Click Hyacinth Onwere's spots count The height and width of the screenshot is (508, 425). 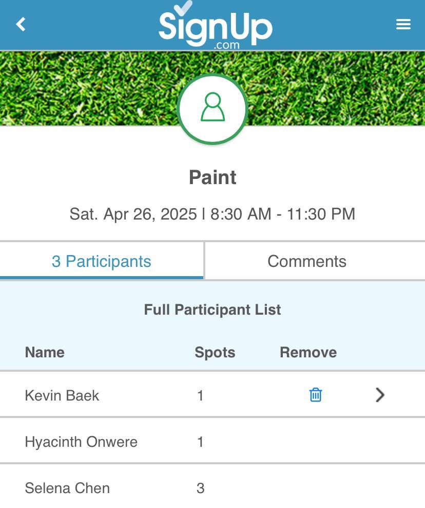[201, 442]
